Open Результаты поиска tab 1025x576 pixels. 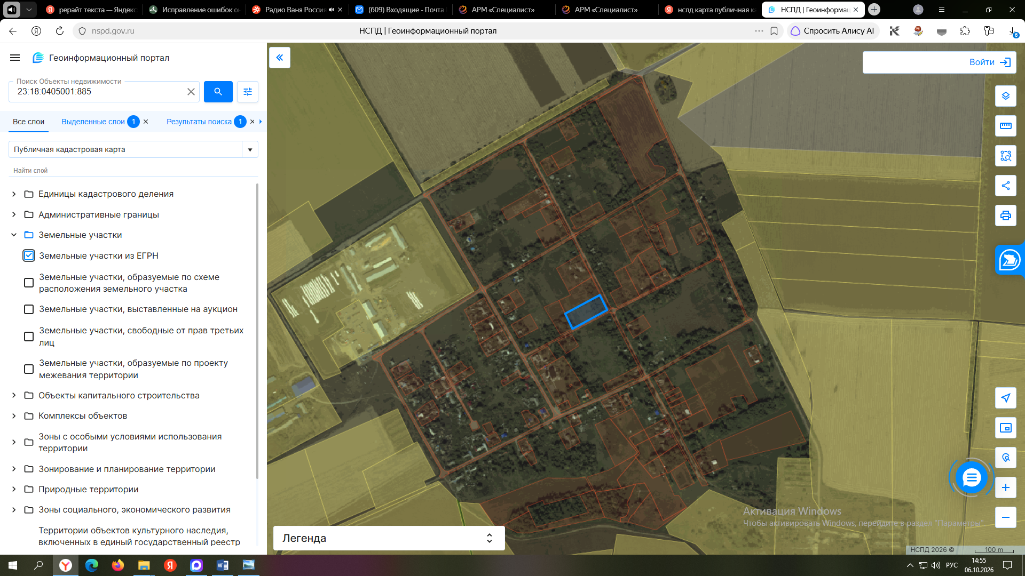[199, 122]
